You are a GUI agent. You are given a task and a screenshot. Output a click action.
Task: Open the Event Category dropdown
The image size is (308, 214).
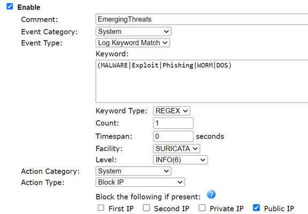(x=134, y=31)
